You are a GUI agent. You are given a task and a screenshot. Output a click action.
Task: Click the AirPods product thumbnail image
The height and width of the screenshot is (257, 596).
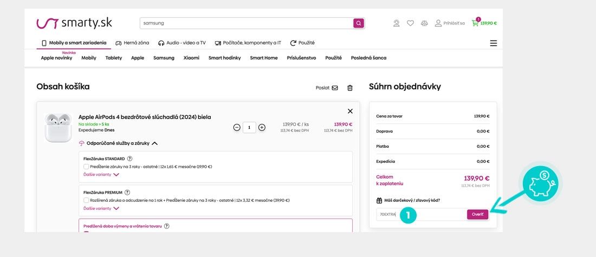click(58, 128)
